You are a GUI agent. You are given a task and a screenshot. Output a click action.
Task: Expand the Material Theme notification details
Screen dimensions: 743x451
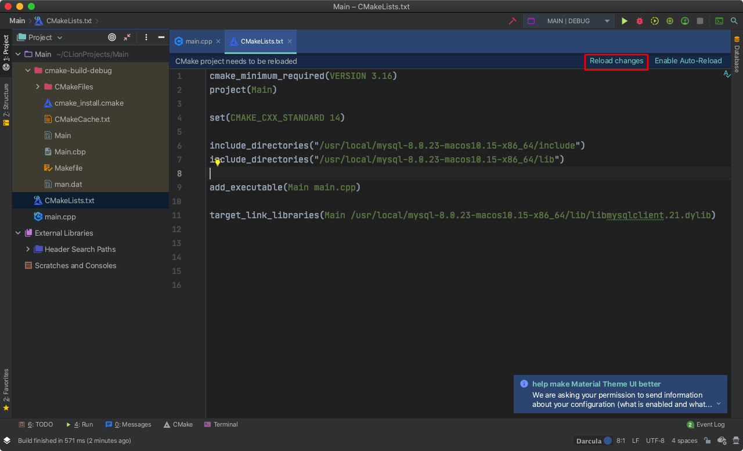(x=719, y=403)
